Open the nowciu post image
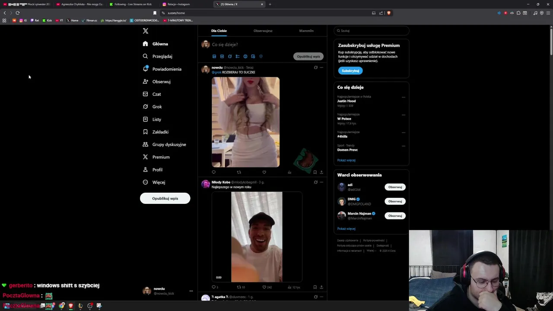Image resolution: width=553 pixels, height=311 pixels. 245,122
